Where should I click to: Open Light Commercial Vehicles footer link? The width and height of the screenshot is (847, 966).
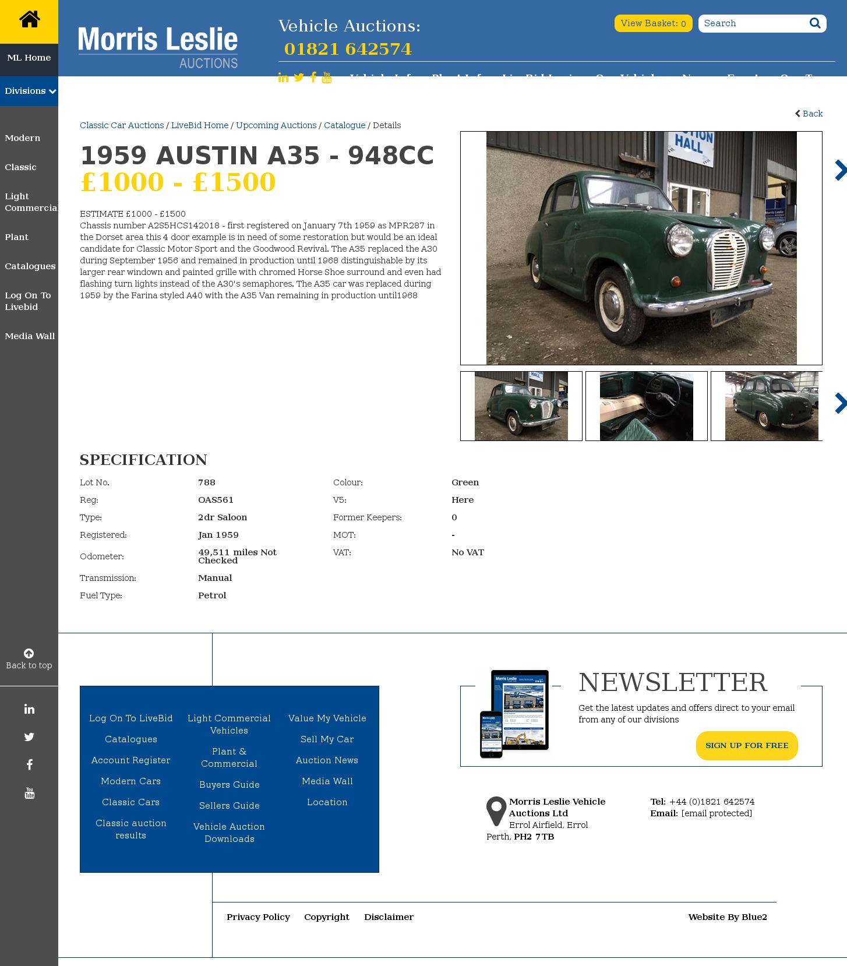[230, 724]
